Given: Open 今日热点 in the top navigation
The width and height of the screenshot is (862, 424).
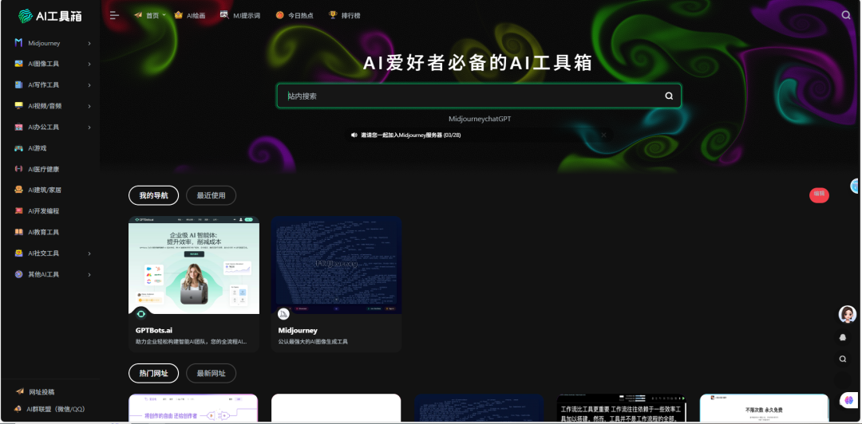Looking at the screenshot, I should (x=294, y=15).
